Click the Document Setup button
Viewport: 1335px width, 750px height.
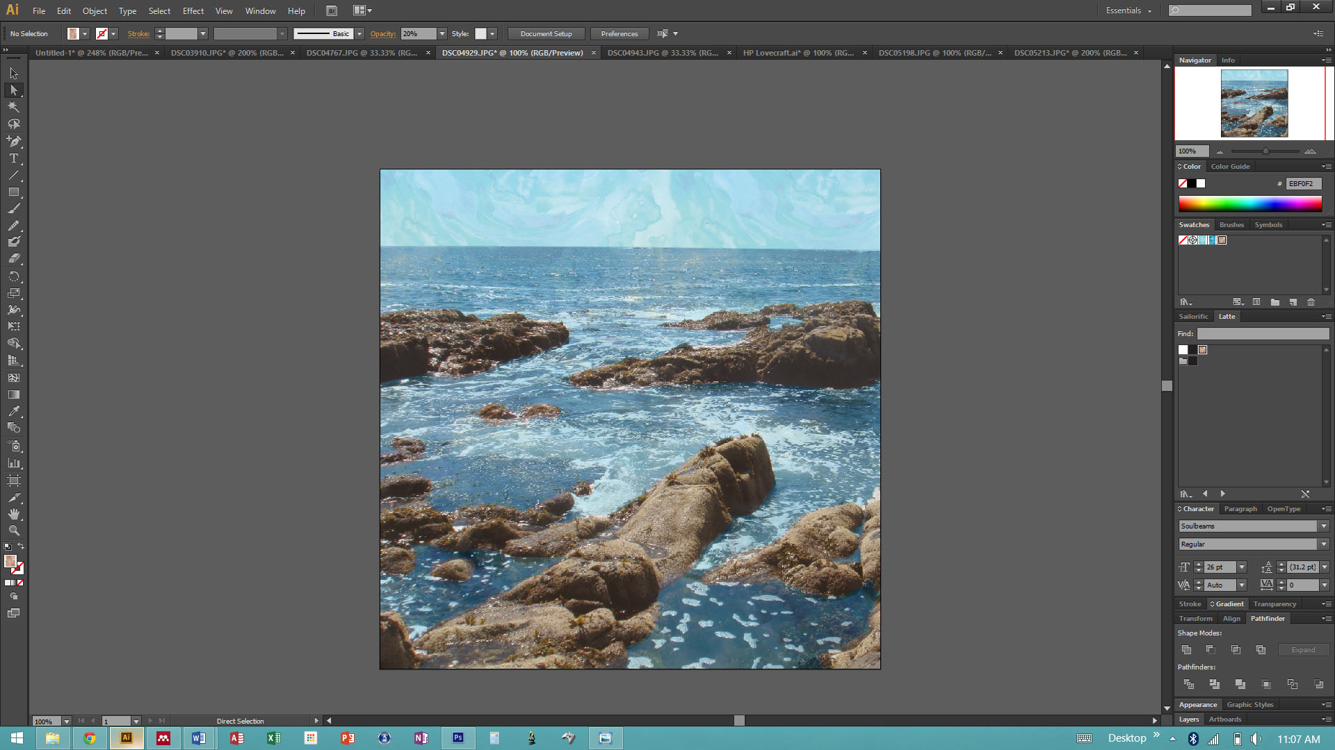[546, 34]
